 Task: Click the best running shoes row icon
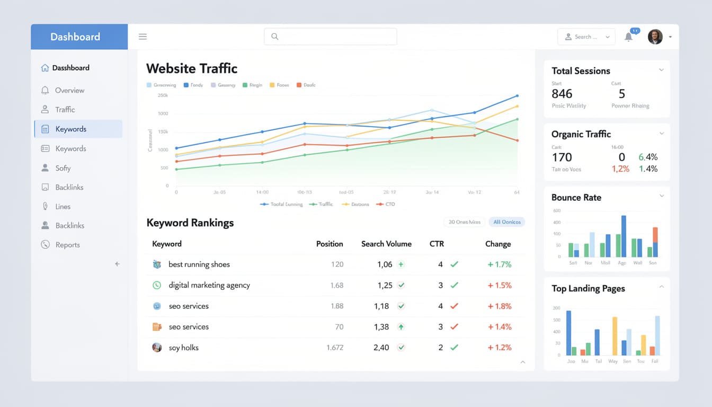(x=157, y=264)
